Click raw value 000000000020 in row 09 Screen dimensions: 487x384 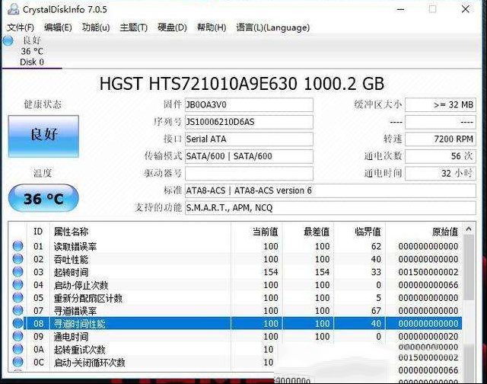[x=428, y=337]
